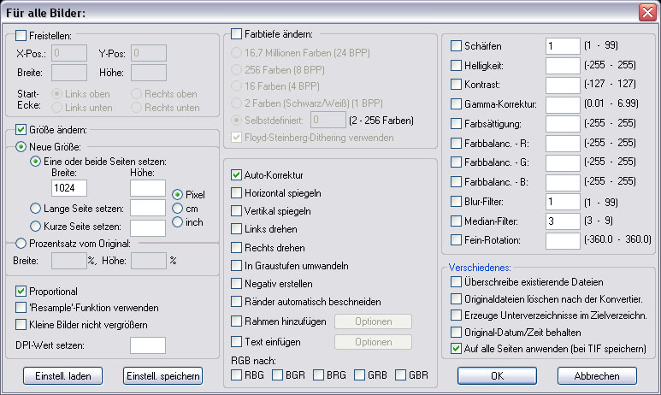Select Lange Seite setzen option

35,209
